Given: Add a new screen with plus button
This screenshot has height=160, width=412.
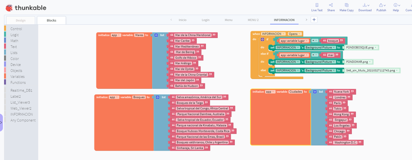Looking at the screenshot, I should (x=314, y=20).
